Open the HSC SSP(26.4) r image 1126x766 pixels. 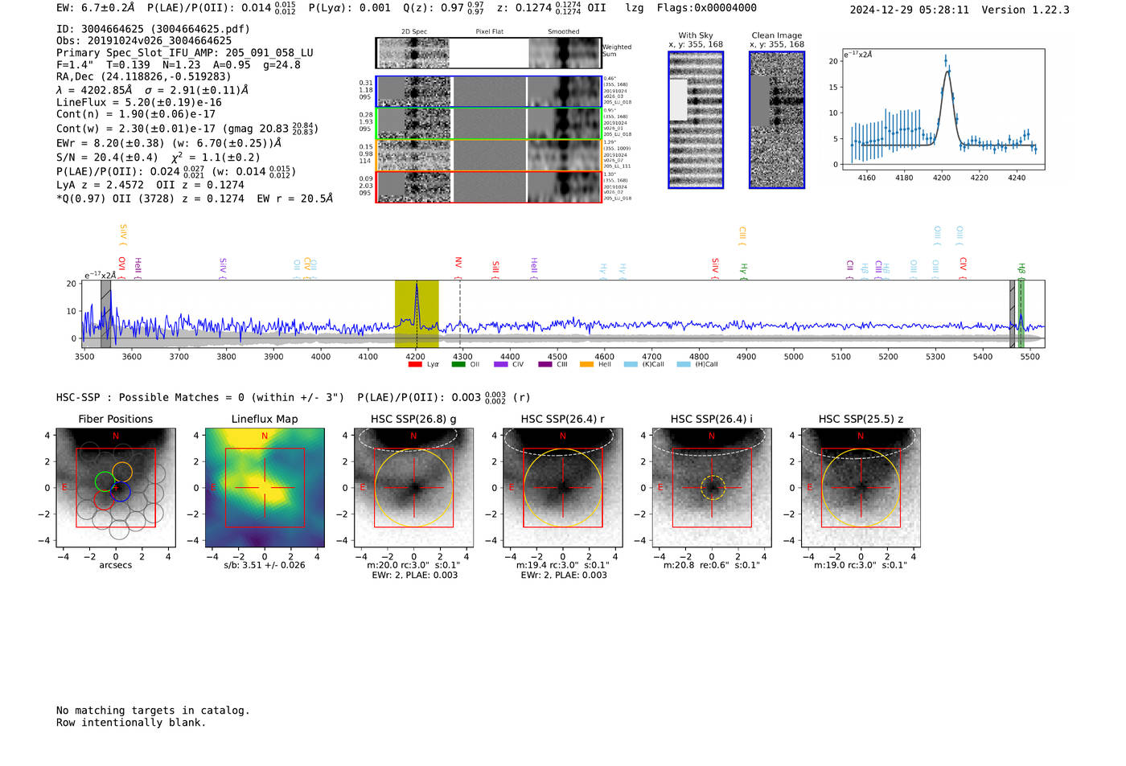tap(563, 488)
